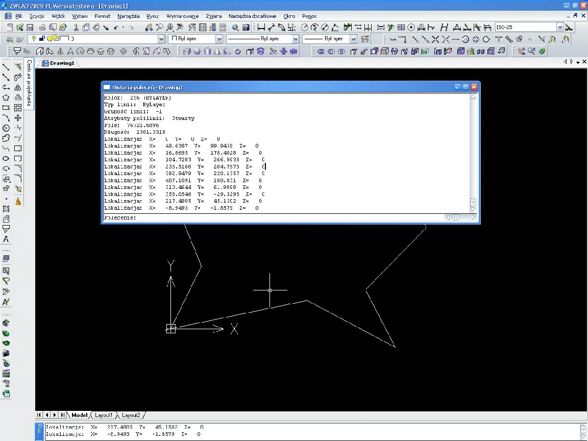Create a solid Sphere
The image size is (588, 441).
coord(197,52)
